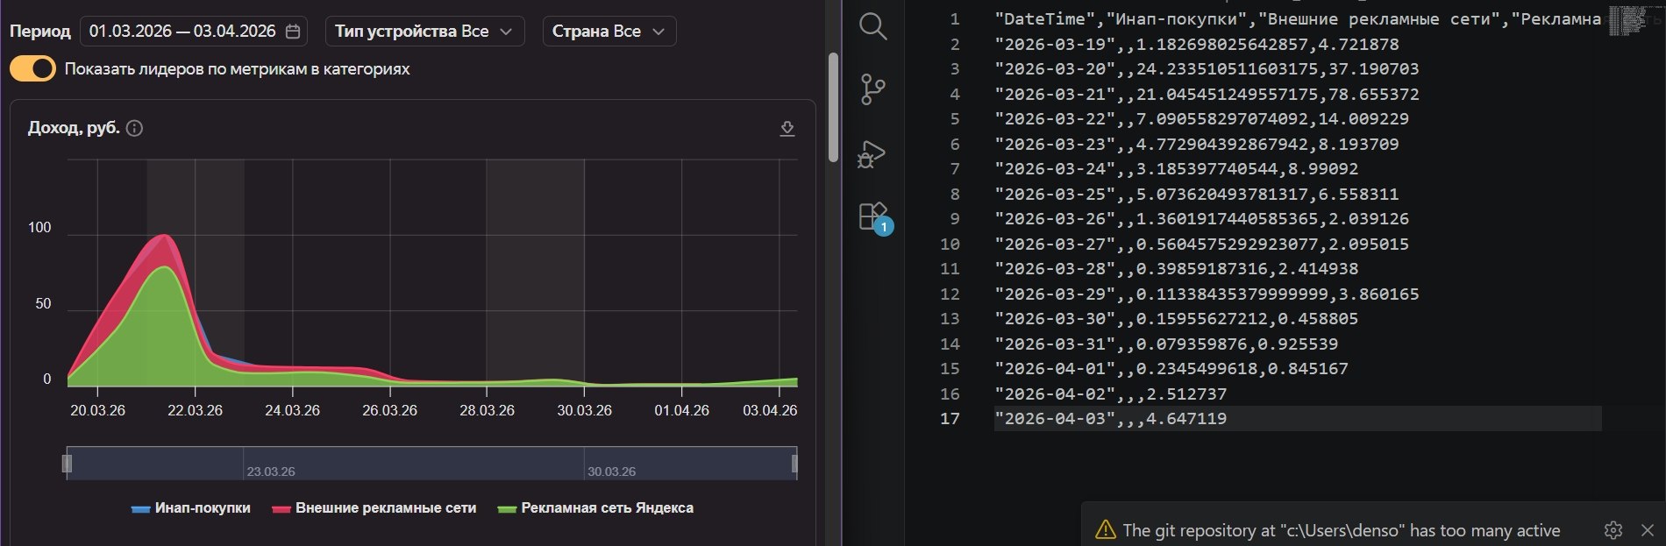Open the Source Control view
This screenshot has height=546, width=1666.
(x=872, y=89)
